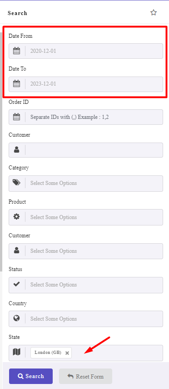Click the Reset Form button
The height and width of the screenshot is (389, 169).
coord(85,376)
